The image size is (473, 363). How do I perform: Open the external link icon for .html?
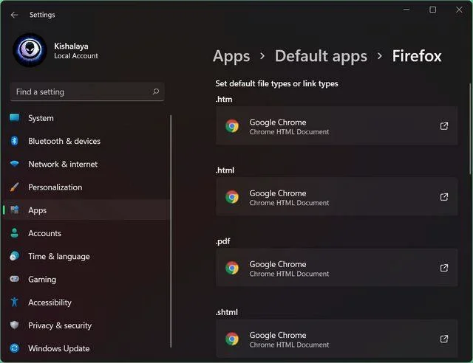click(x=443, y=197)
